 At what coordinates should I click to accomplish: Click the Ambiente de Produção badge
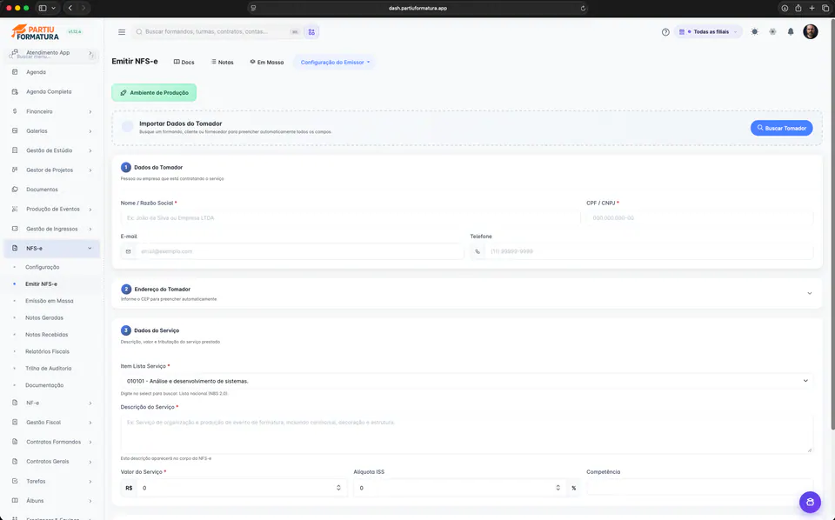point(154,93)
